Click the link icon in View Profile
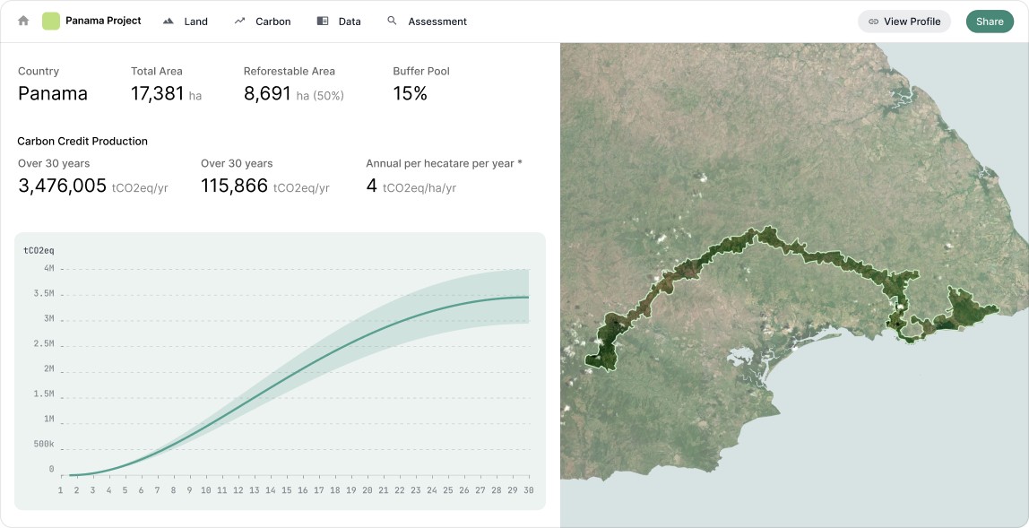The image size is (1029, 528). pyautogui.click(x=873, y=22)
